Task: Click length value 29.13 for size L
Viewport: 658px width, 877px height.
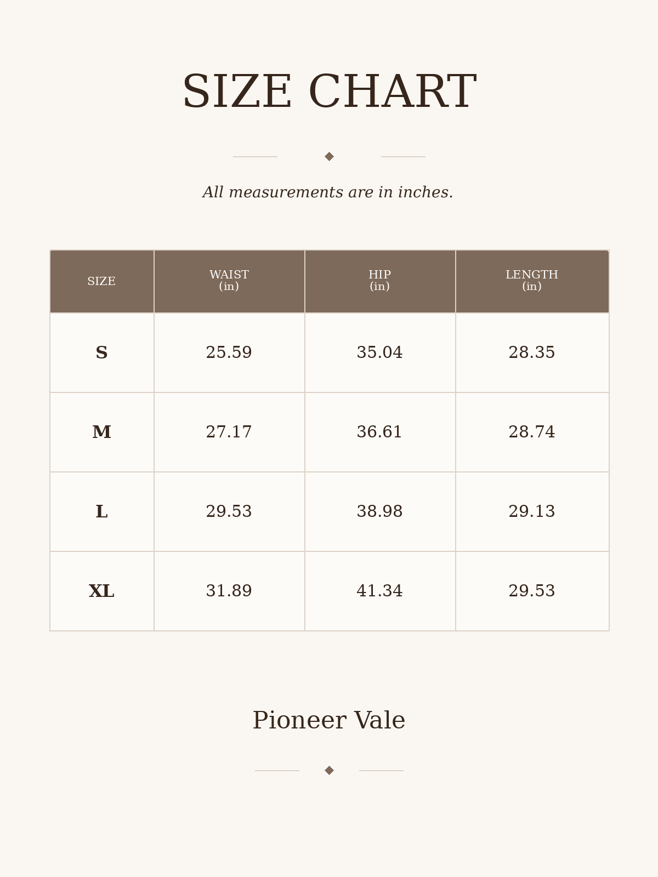Action: point(532,512)
